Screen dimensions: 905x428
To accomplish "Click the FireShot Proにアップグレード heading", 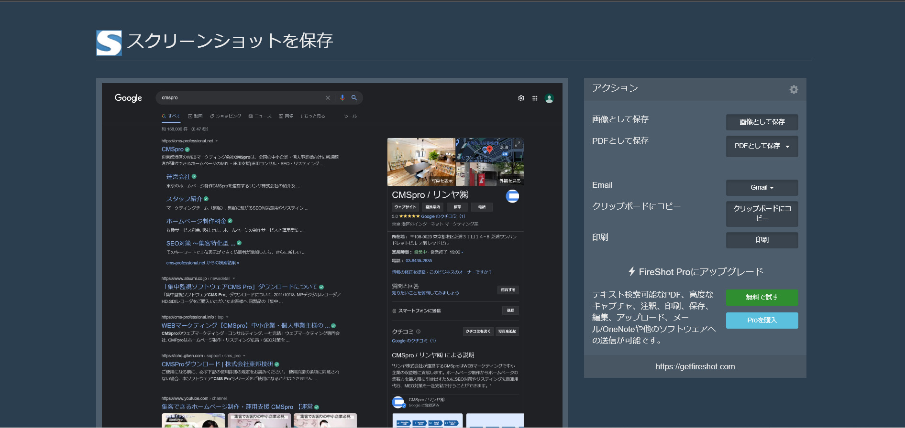I will (x=701, y=272).
